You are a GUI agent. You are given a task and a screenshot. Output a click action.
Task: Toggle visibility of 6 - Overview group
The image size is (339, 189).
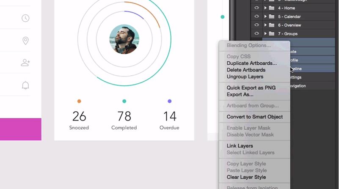click(256, 25)
